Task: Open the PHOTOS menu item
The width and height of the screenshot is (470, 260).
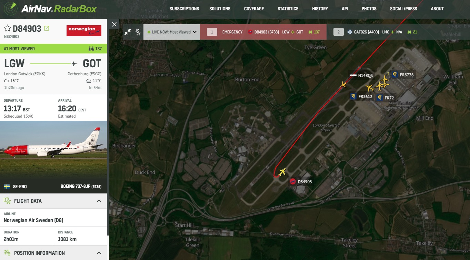Action: click(x=369, y=9)
